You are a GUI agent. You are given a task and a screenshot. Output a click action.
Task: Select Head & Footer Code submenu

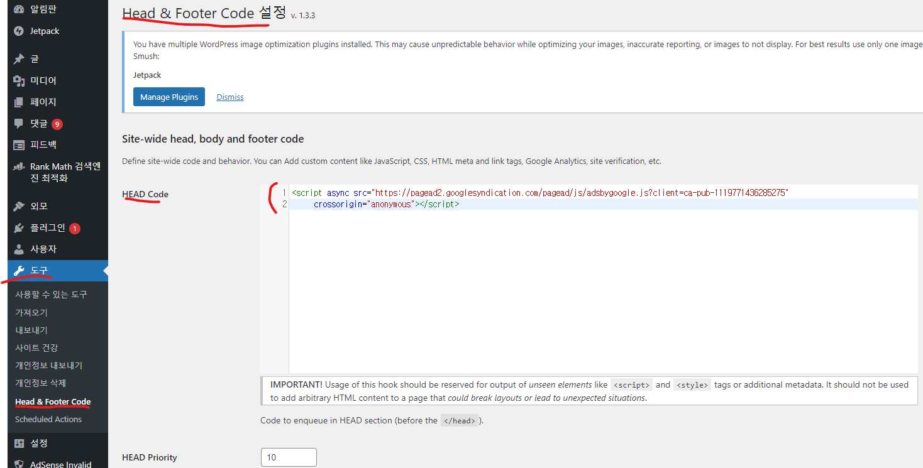(53, 401)
